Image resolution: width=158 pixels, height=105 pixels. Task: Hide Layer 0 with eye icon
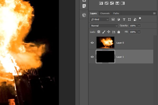92,43
